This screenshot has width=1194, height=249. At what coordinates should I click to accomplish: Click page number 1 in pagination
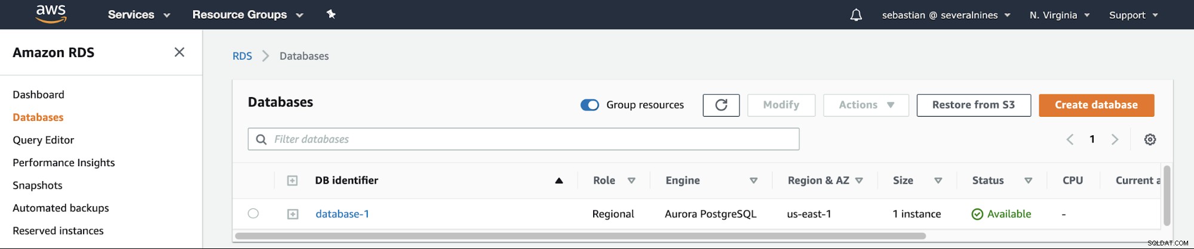click(1092, 139)
